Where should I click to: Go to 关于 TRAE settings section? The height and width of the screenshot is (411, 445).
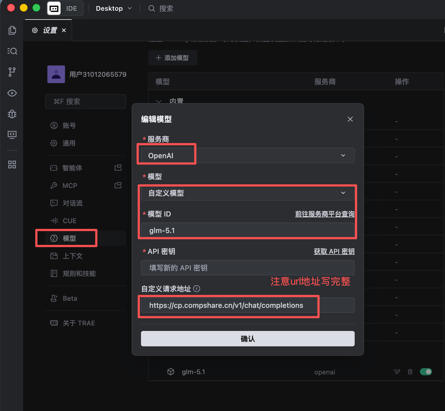pyautogui.click(x=86, y=323)
